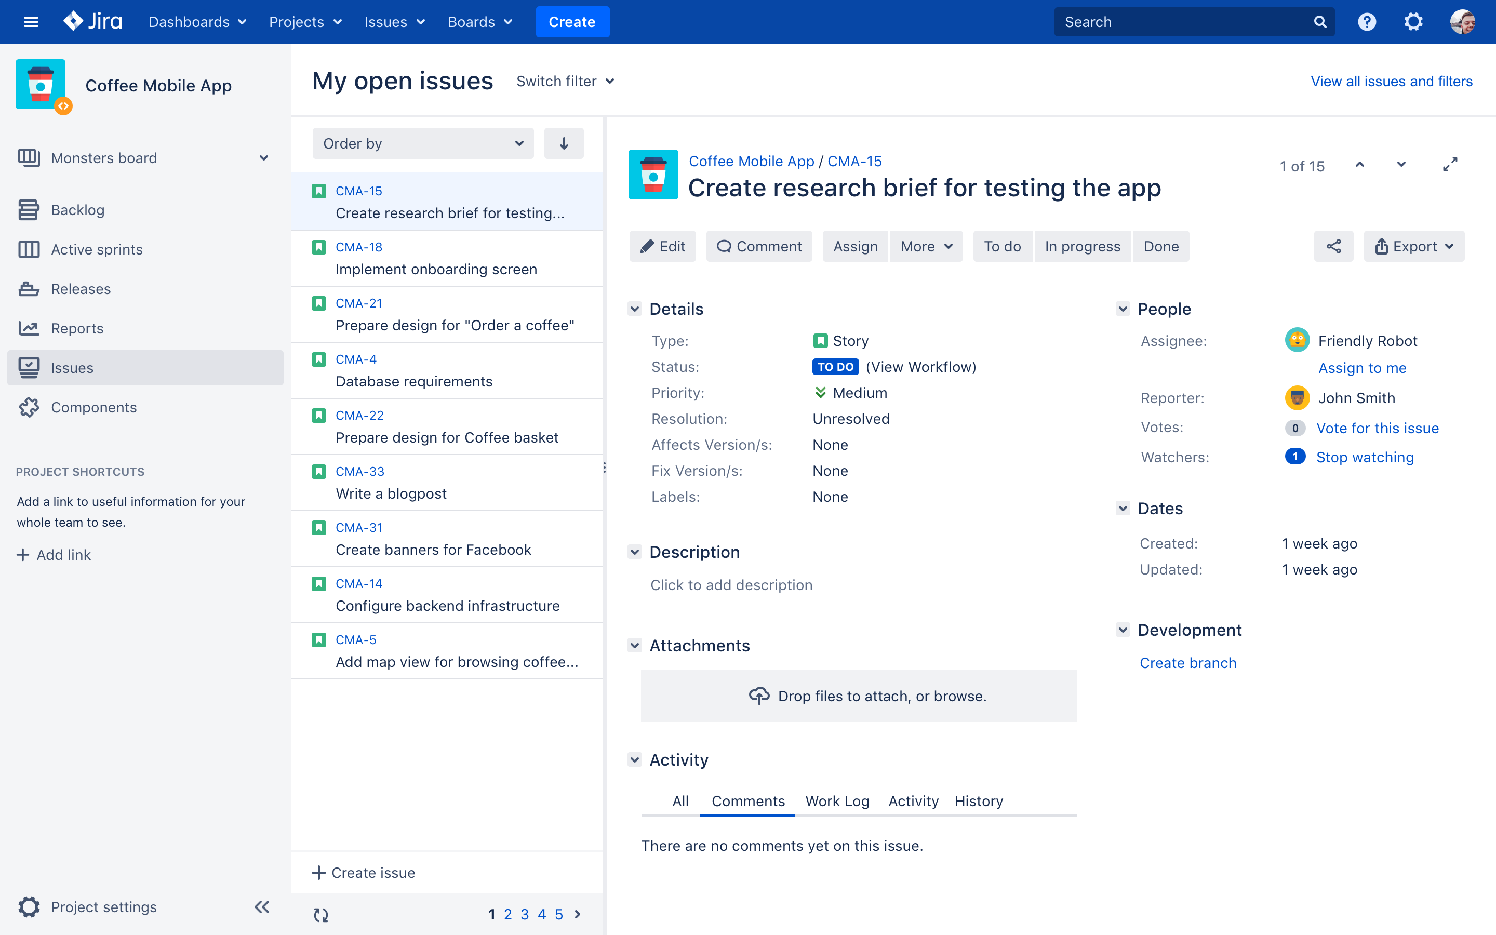Image resolution: width=1496 pixels, height=935 pixels.
Task: Click the View Workflow link
Action: pos(920,366)
